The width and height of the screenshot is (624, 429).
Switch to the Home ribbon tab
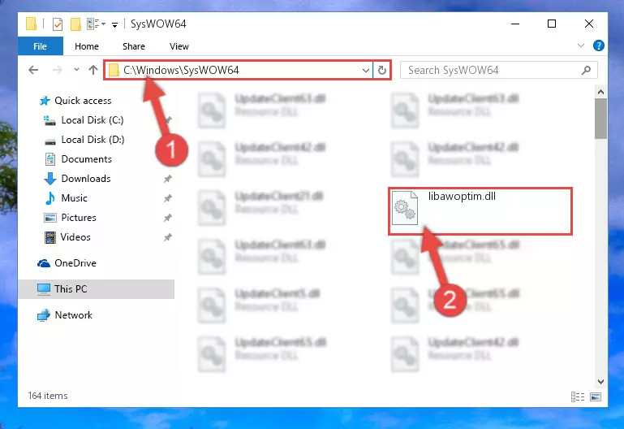point(86,46)
